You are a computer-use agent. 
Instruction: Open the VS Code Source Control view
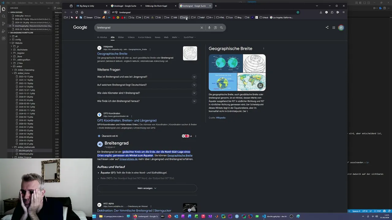click(3, 24)
